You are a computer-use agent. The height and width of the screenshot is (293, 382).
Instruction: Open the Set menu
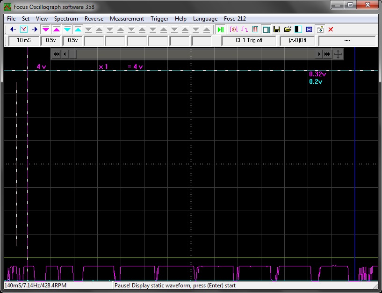tap(26, 19)
